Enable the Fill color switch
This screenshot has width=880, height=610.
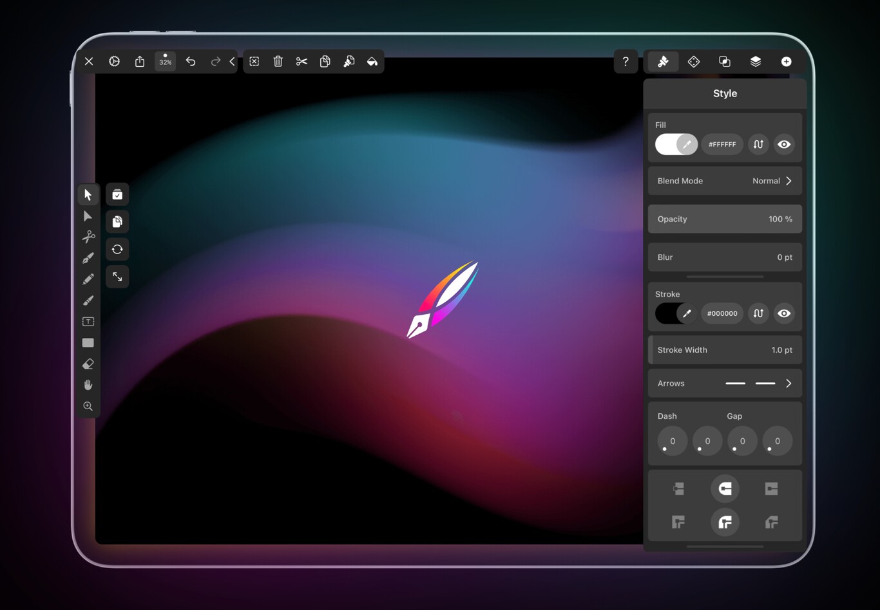pos(676,144)
